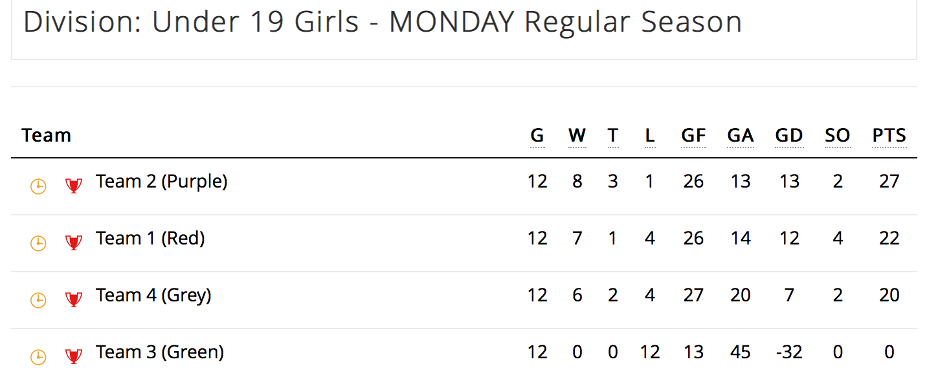
Task: Open the trophy icon beside Team 2 (Purple)
Action: 74,186
